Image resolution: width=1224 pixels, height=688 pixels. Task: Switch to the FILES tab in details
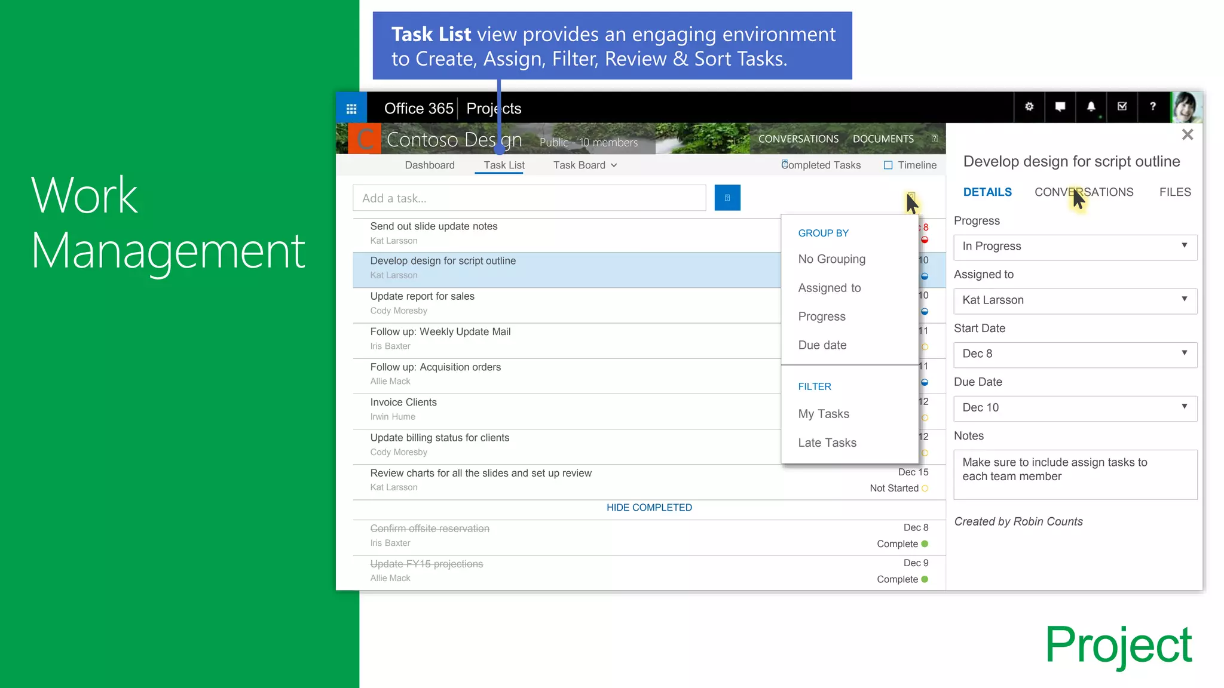(1175, 192)
